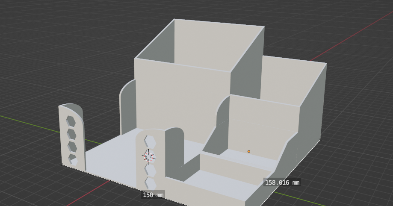Select bottom hexagon hole on left pillar
The width and height of the screenshot is (393, 206).
tap(73, 160)
